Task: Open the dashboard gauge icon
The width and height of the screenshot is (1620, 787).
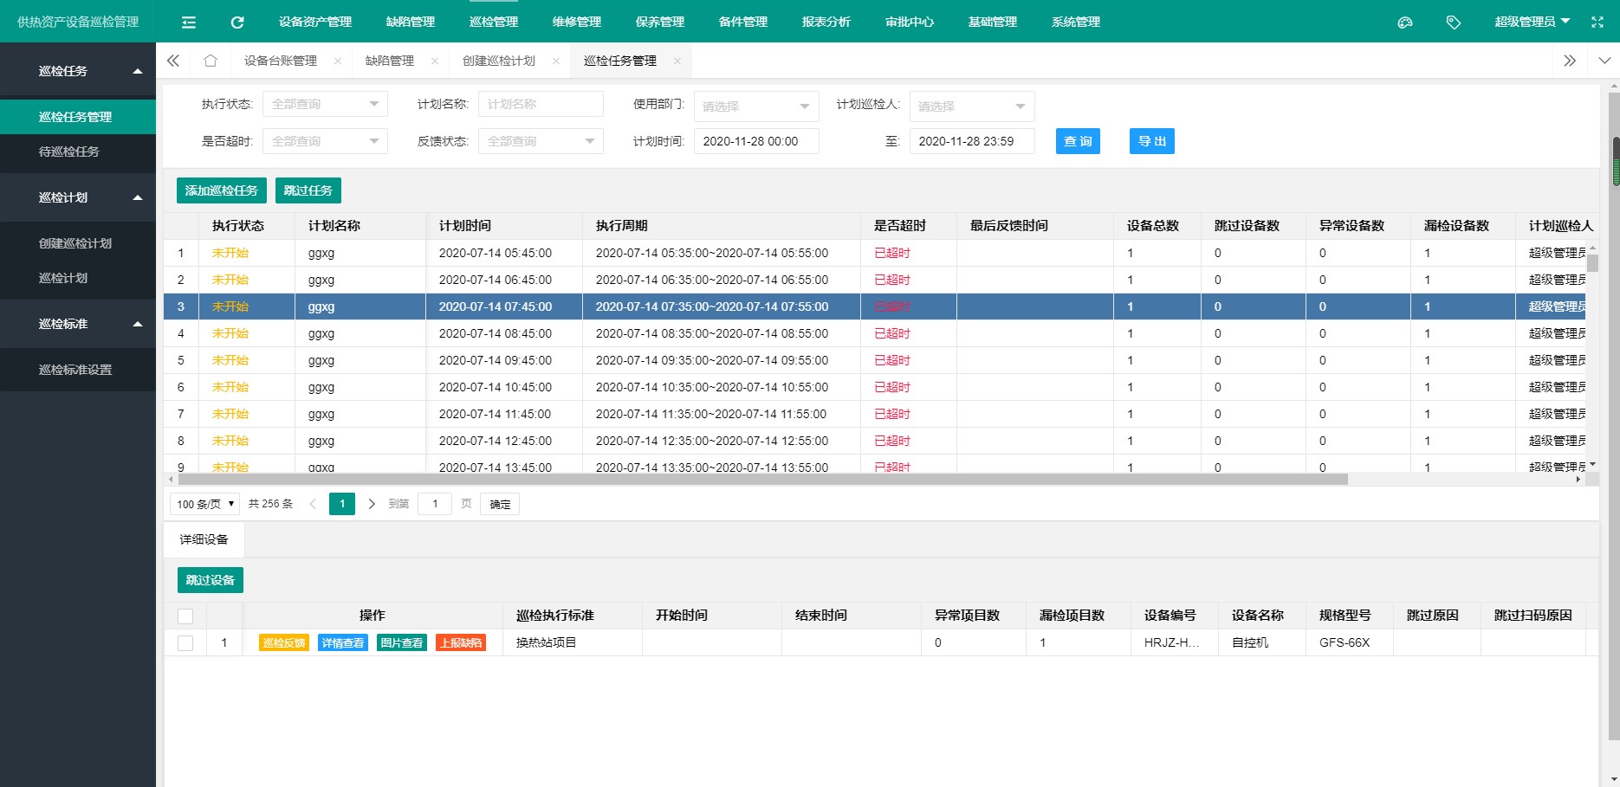Action: (1405, 23)
